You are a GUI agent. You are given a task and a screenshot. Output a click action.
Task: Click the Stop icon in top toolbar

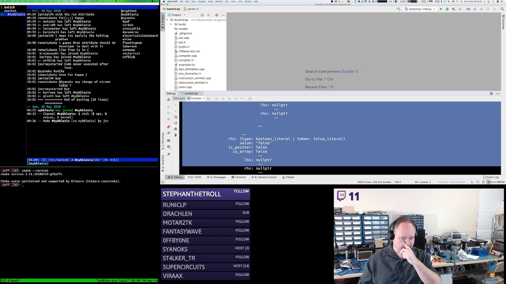pyautogui.click(x=460, y=9)
